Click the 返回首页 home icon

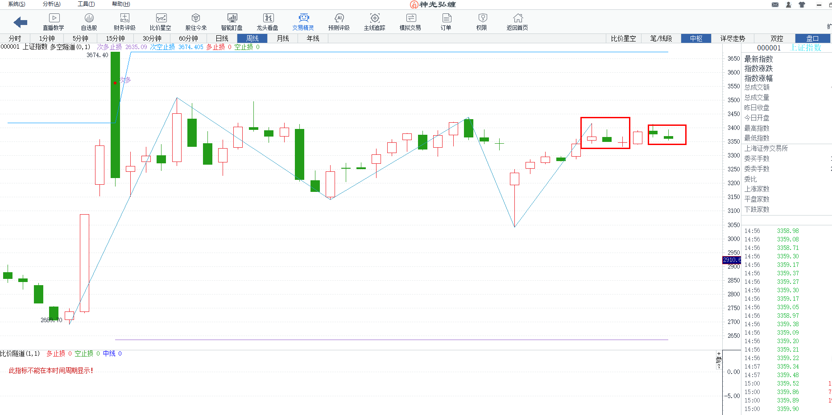[517, 21]
